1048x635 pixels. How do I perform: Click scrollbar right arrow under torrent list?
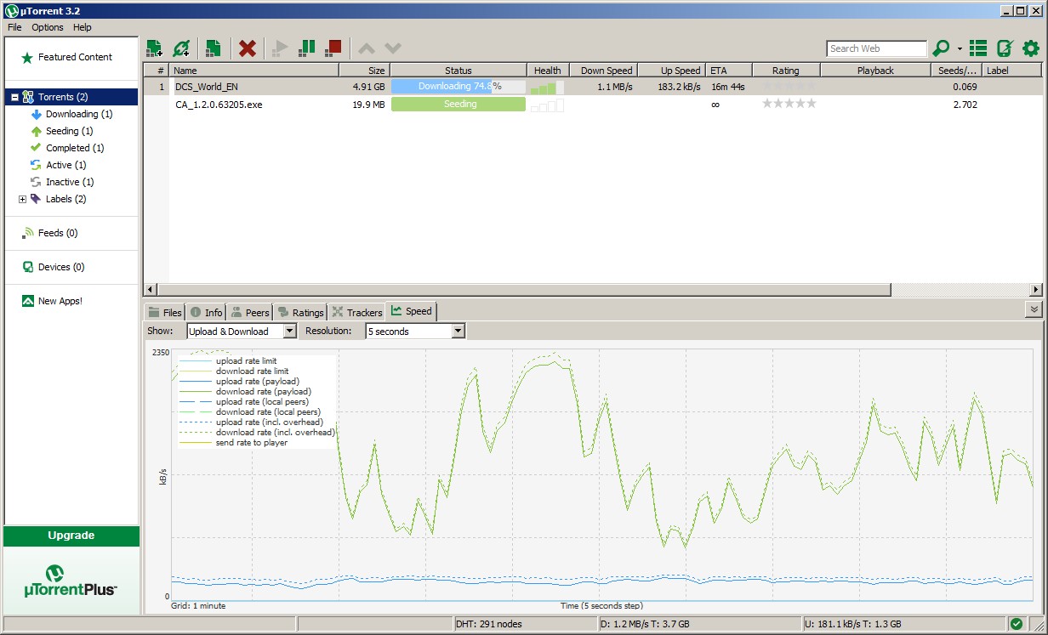[x=1035, y=289]
